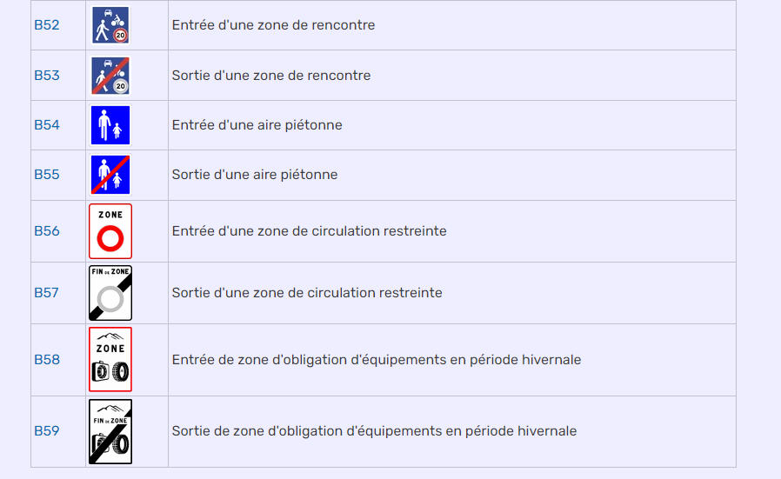781x479 pixels.
Task: Click the blue pedestrian area entry sign
Action: point(110,125)
